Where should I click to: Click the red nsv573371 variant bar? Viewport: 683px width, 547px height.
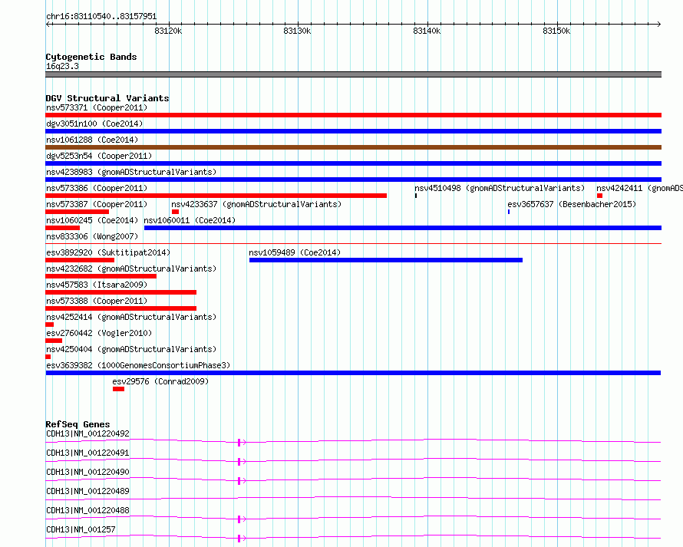pyautogui.click(x=353, y=115)
